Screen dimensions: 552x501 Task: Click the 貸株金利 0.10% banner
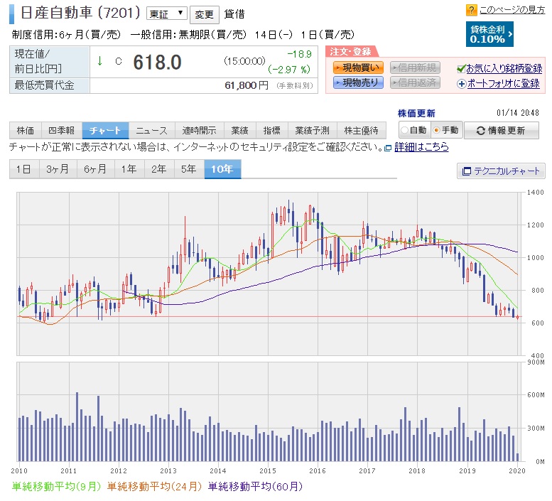coord(489,34)
